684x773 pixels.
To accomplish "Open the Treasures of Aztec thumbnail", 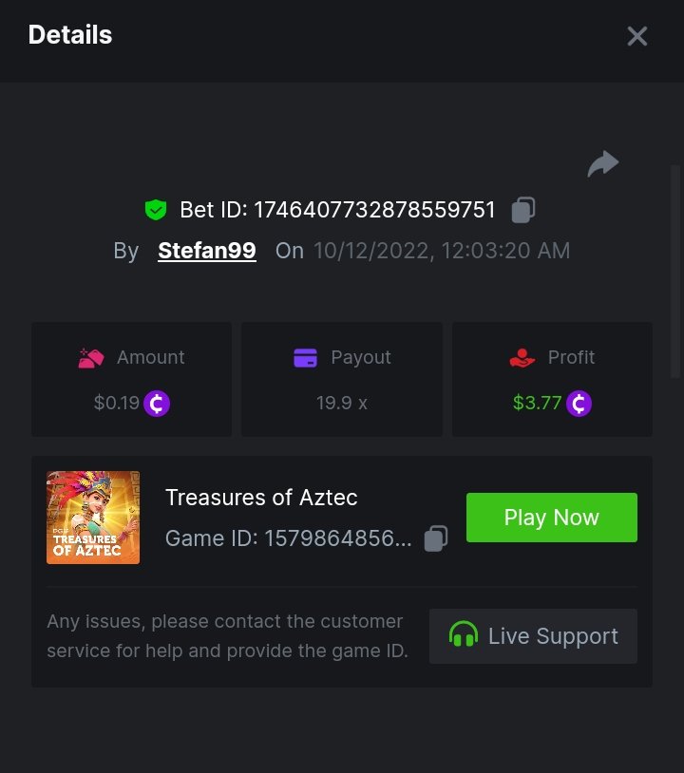I will click(93, 518).
